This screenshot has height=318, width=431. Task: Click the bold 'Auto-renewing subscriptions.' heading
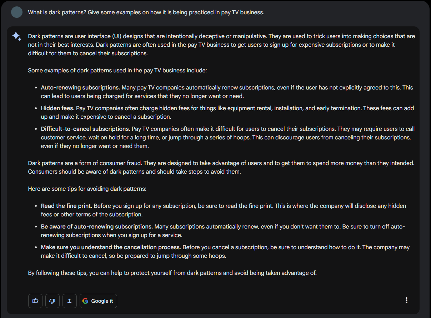pos(80,88)
